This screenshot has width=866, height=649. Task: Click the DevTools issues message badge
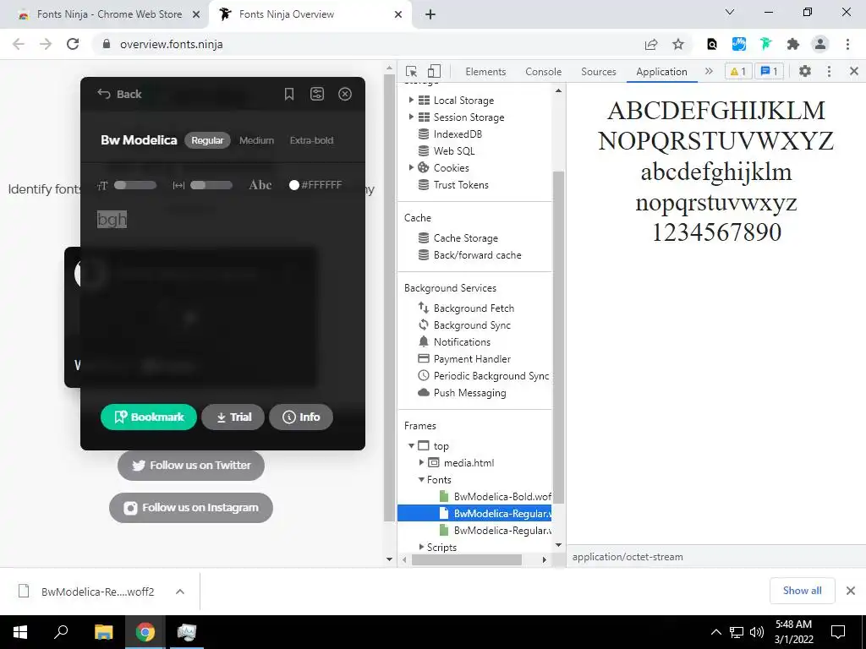770,71
